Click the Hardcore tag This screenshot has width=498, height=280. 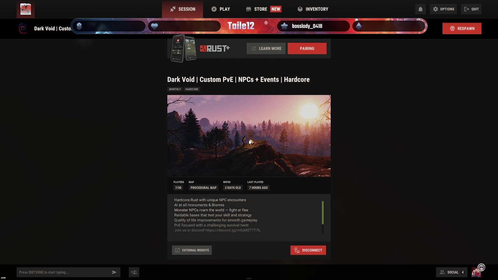pyautogui.click(x=192, y=89)
